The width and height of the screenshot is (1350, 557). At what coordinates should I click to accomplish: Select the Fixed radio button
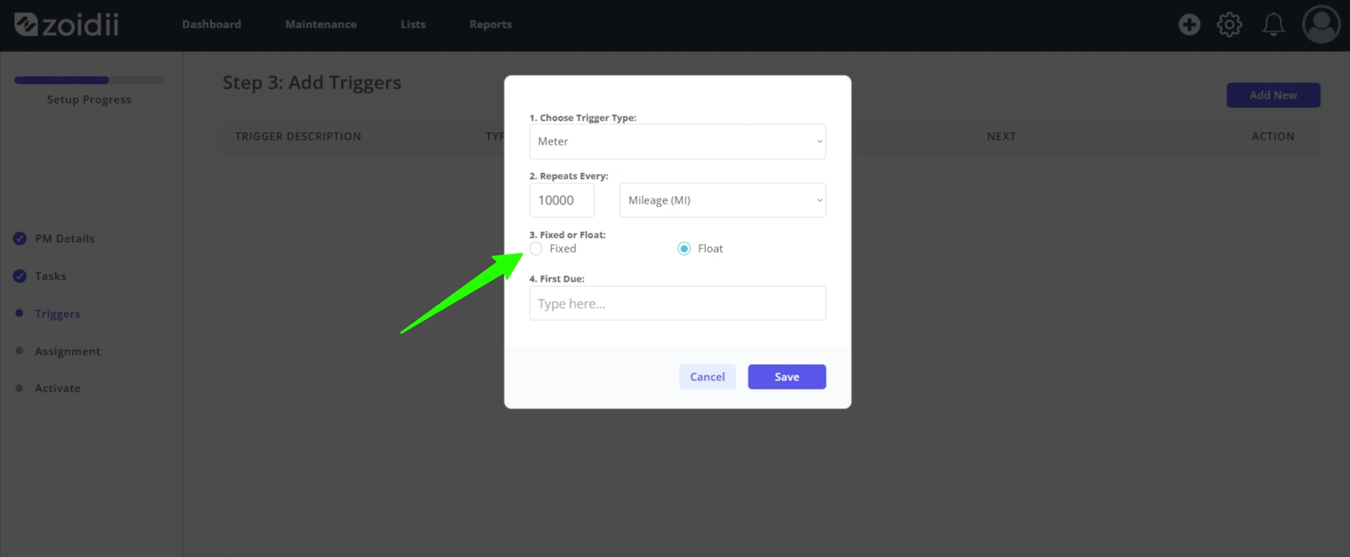pos(536,248)
